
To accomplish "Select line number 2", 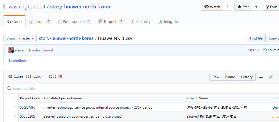I will pos(15,107).
